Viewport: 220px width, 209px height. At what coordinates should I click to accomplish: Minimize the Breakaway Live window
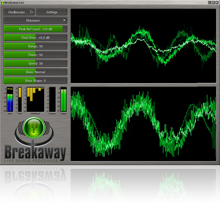[209, 3]
